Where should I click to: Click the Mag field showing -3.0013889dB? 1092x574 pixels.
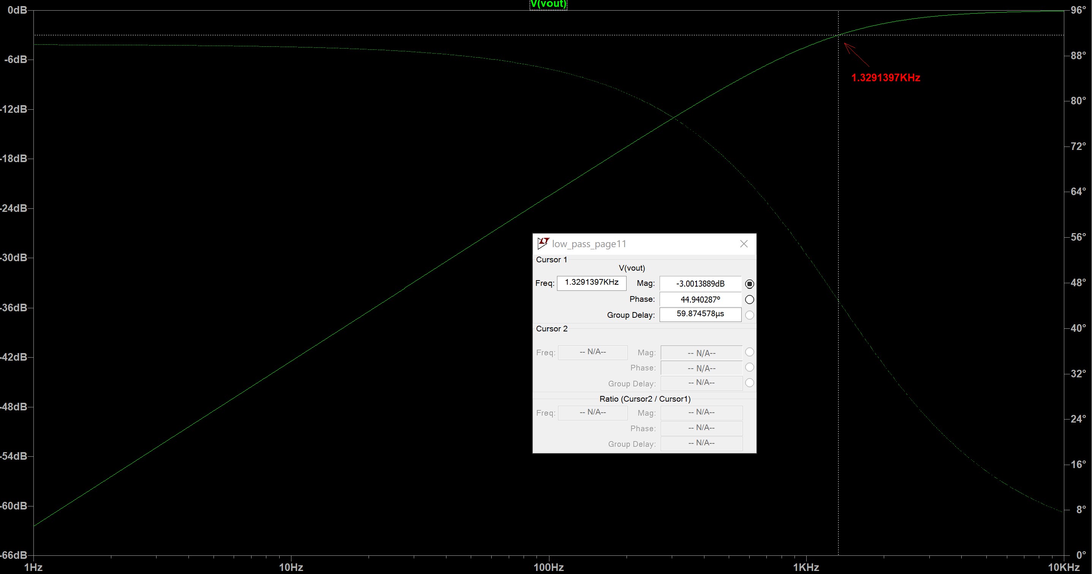click(700, 284)
